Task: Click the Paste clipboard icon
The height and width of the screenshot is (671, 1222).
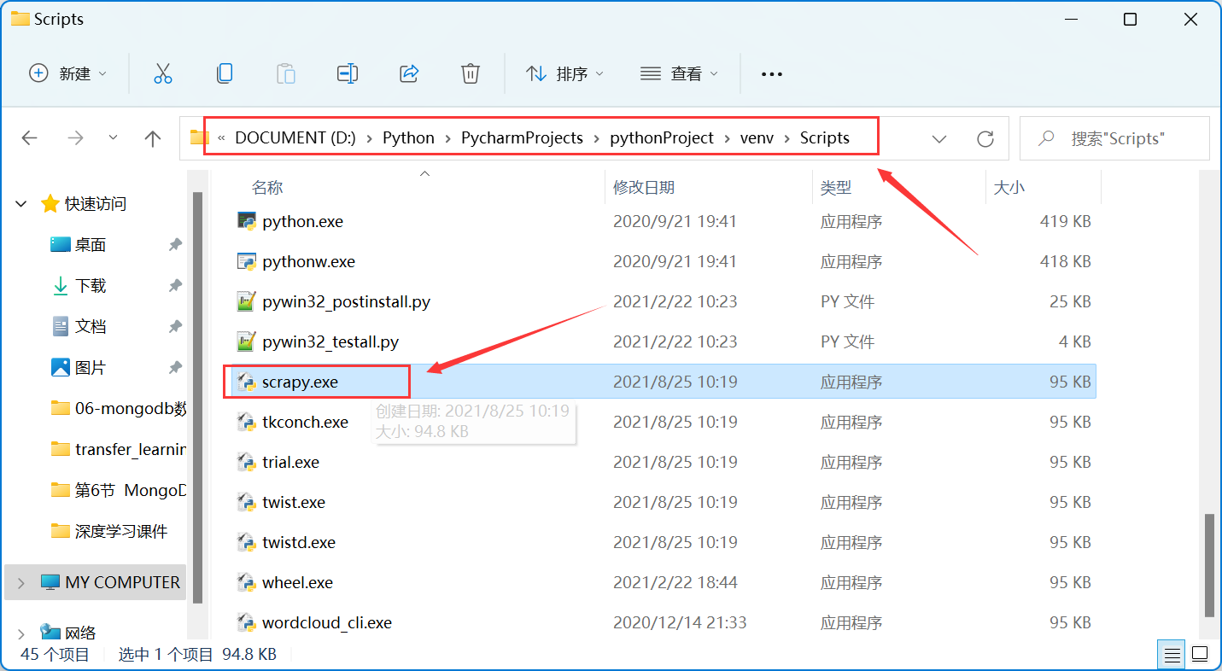Action: [x=286, y=74]
